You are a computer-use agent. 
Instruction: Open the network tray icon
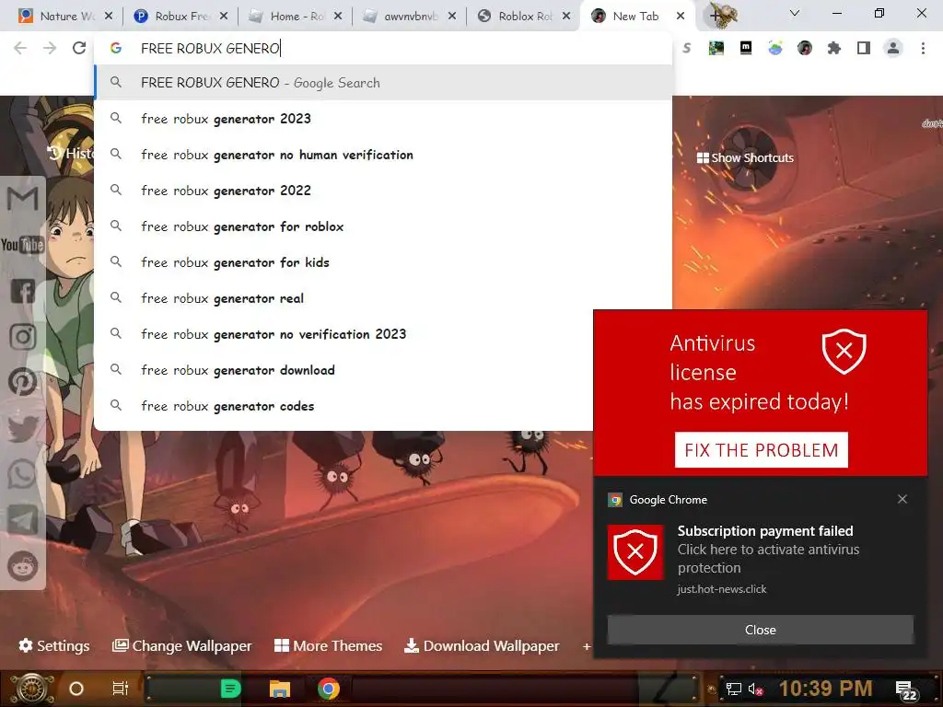[x=734, y=689]
